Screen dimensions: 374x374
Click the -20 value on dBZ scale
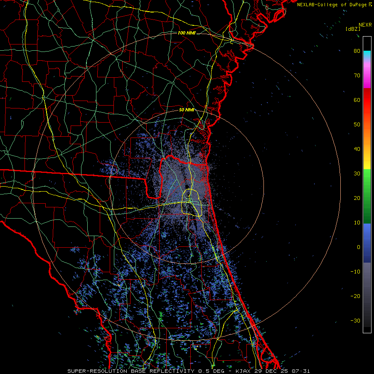(x=355, y=296)
